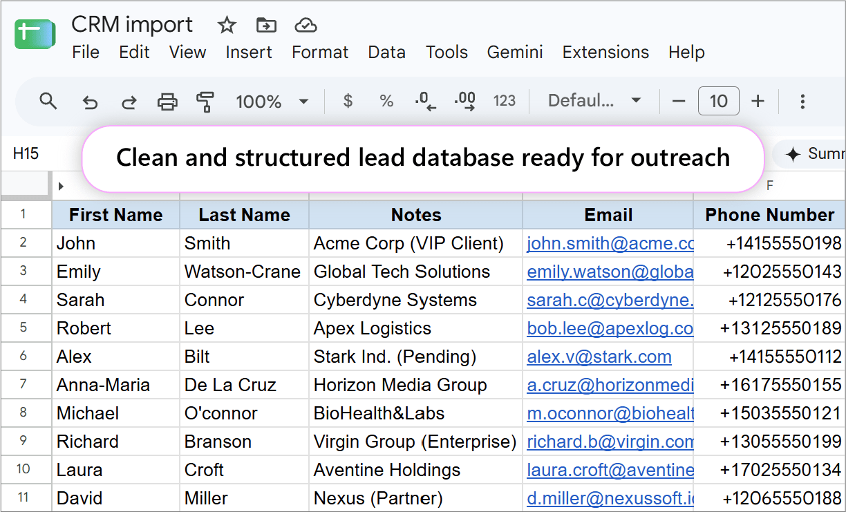Open the Help menu
The height and width of the screenshot is (512, 846).
pos(686,53)
